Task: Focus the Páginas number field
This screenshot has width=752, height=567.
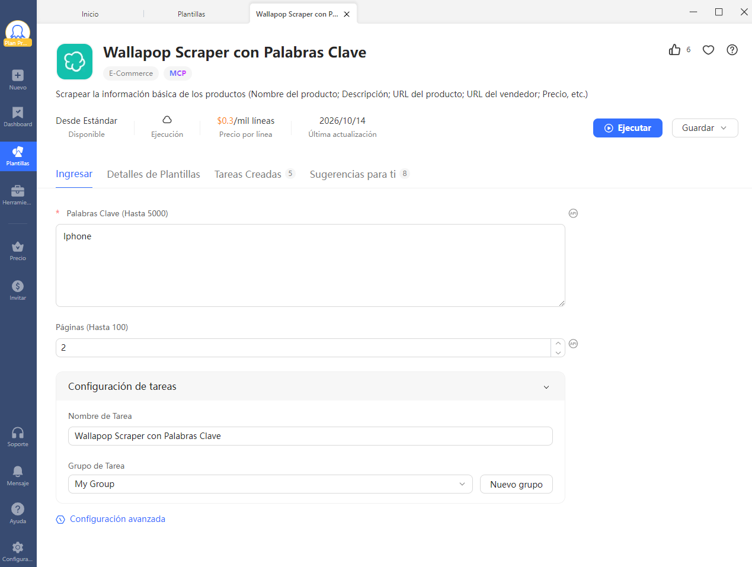Action: click(303, 348)
